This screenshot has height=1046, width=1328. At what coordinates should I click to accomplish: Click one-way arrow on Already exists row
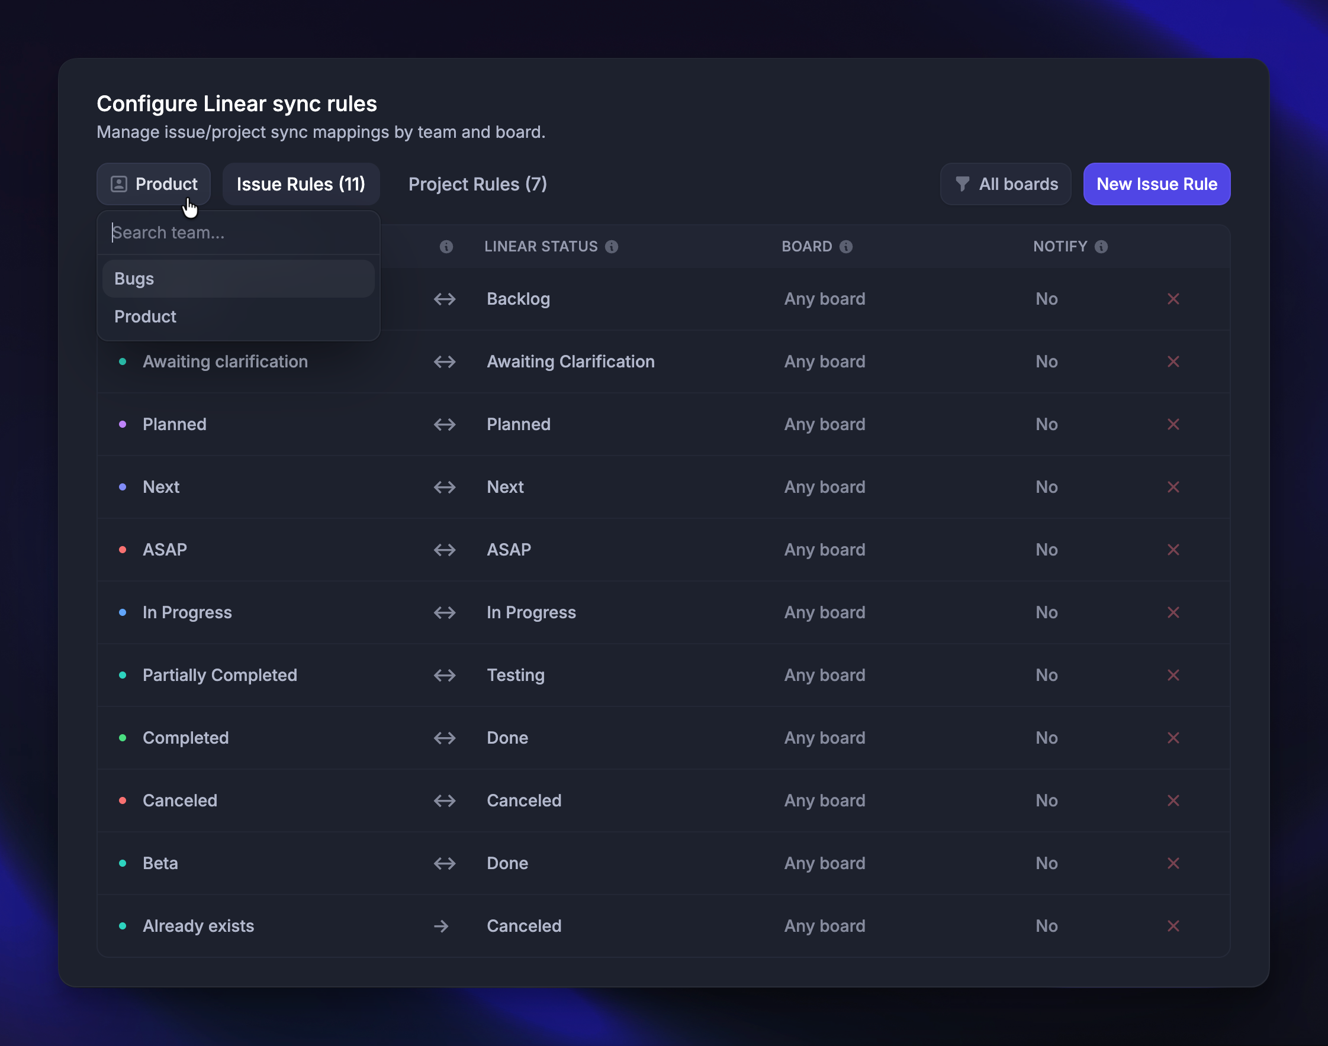coord(441,926)
